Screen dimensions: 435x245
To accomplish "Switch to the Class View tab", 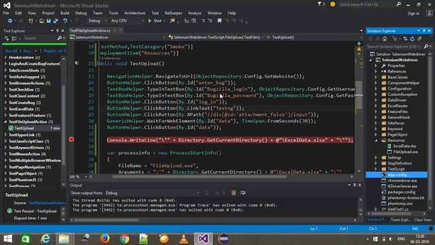I will coord(422,220).
